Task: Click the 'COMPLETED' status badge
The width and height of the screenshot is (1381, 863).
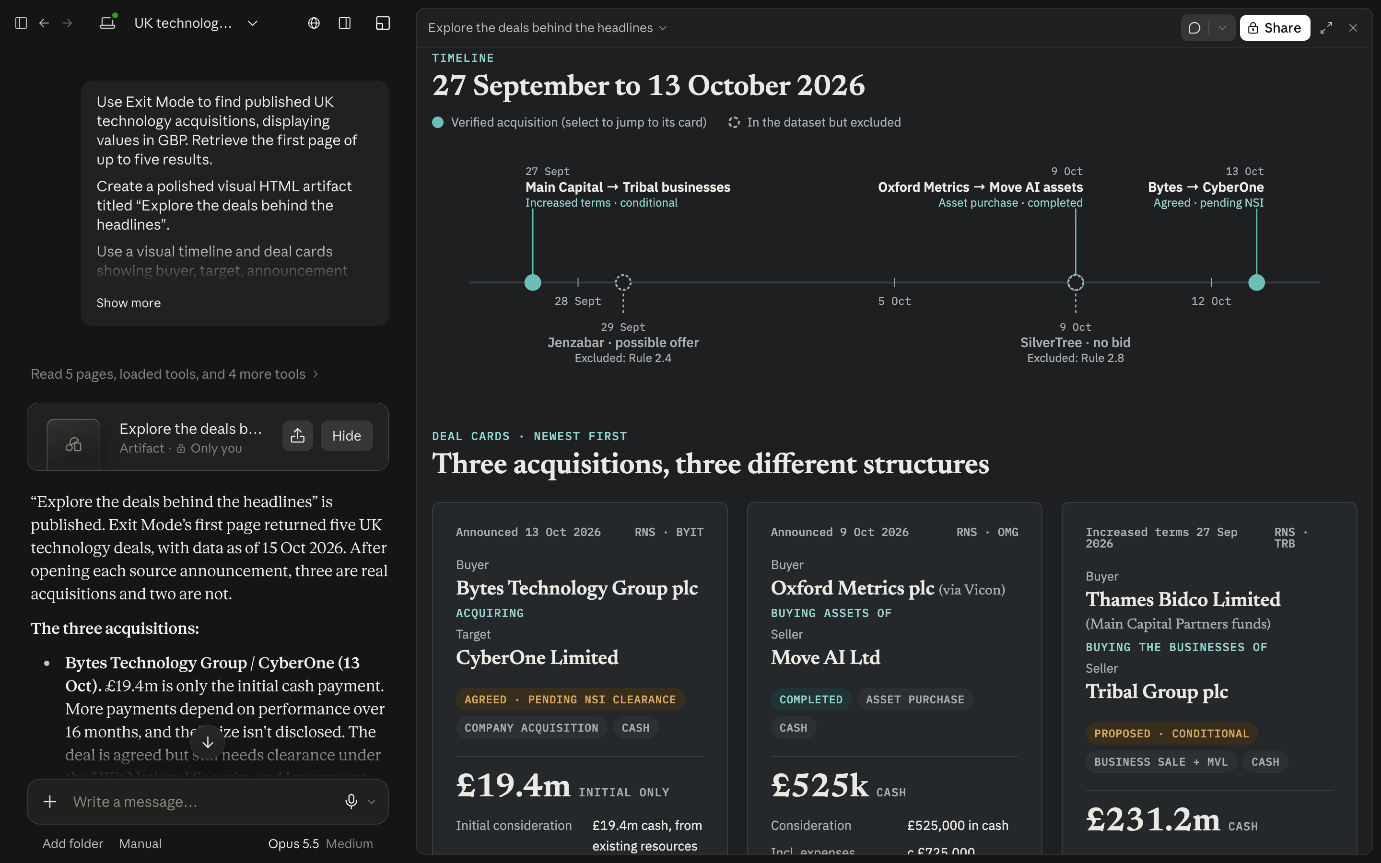Action: [x=811, y=700]
